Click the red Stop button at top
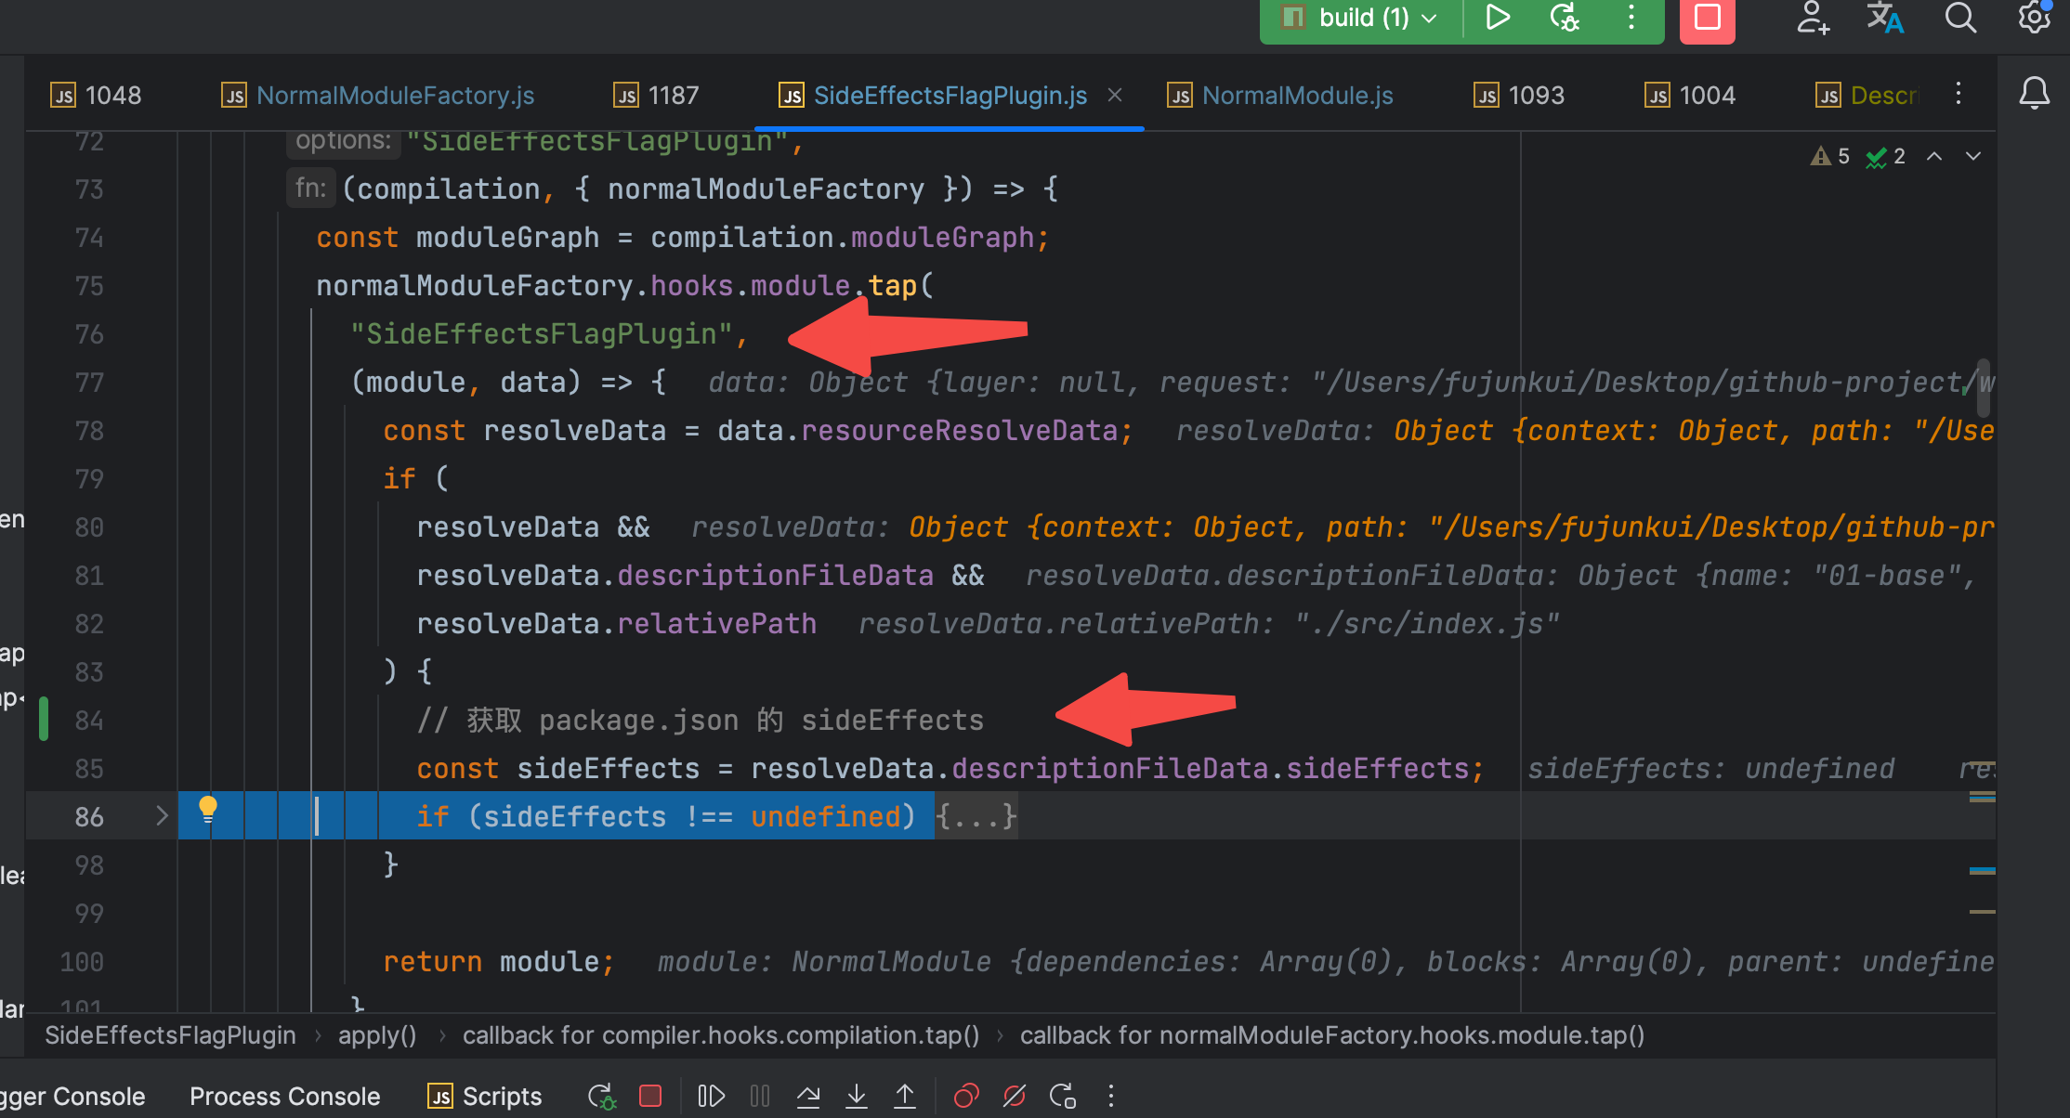2070x1118 pixels. (x=1707, y=19)
